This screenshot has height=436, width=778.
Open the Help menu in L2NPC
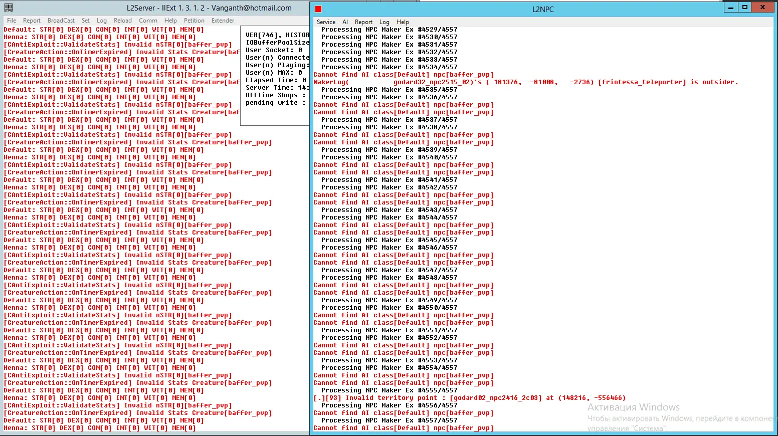click(403, 22)
